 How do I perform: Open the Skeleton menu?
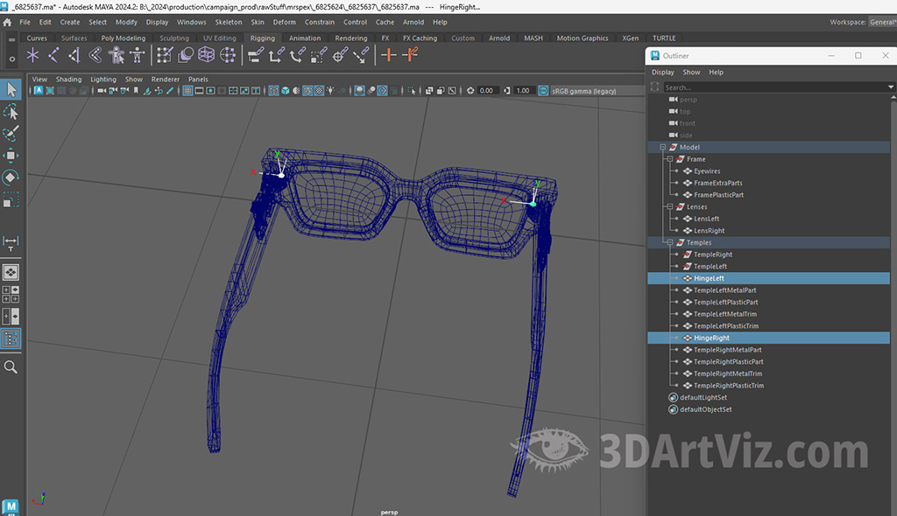pos(228,22)
